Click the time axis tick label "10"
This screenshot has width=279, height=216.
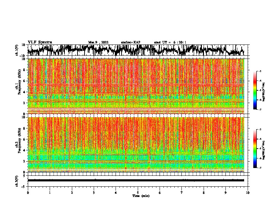(x=248, y=193)
